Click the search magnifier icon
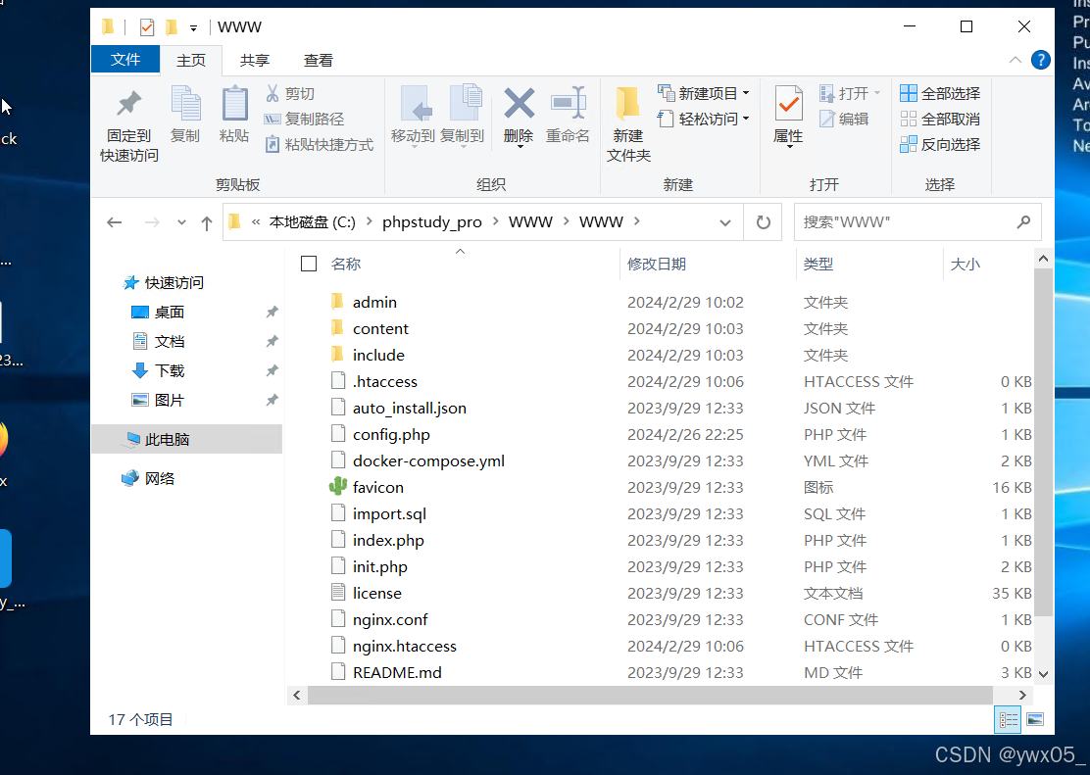1090x775 pixels. tap(1023, 222)
